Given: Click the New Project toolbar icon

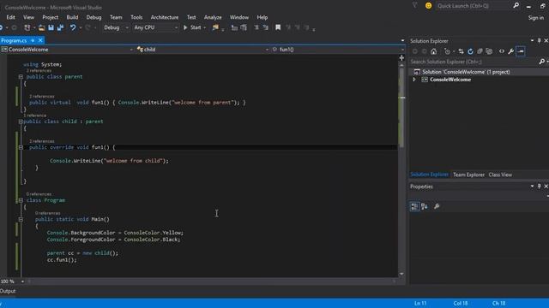Looking at the screenshot, I should 27,27.
